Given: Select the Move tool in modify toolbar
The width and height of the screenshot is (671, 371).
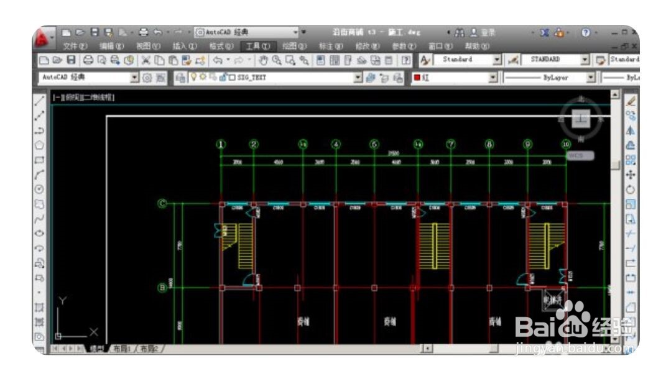Looking at the screenshot, I should (x=631, y=175).
